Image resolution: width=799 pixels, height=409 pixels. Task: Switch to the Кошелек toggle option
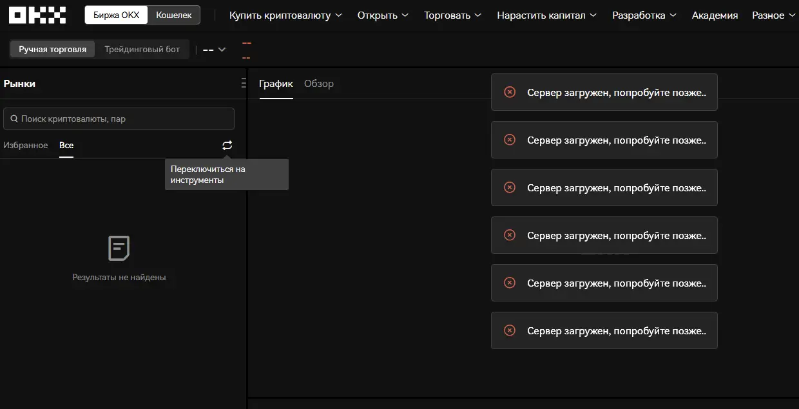(x=174, y=15)
